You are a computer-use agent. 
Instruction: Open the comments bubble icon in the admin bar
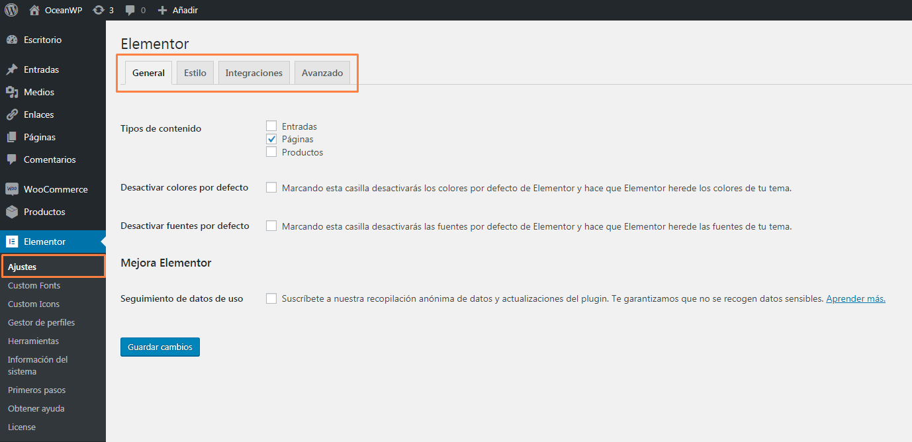click(x=130, y=10)
